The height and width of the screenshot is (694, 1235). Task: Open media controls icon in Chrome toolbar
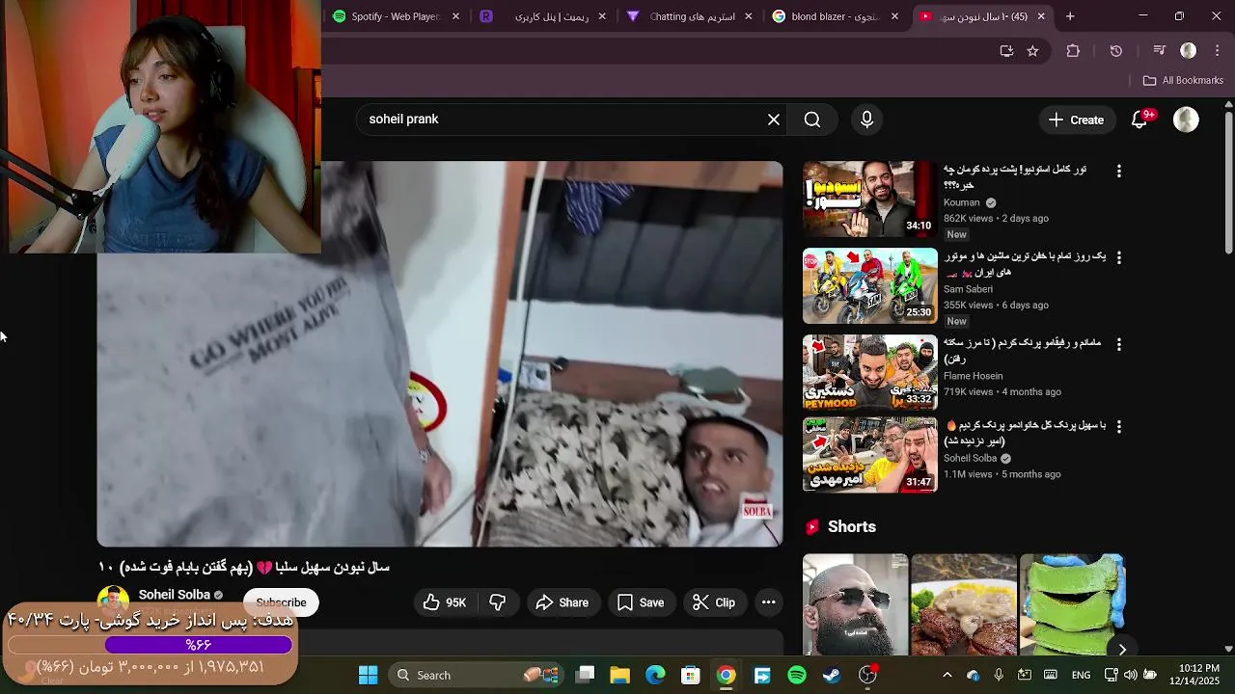[1160, 51]
